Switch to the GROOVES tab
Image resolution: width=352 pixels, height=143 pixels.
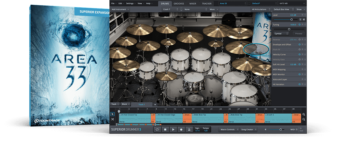coord(179,4)
